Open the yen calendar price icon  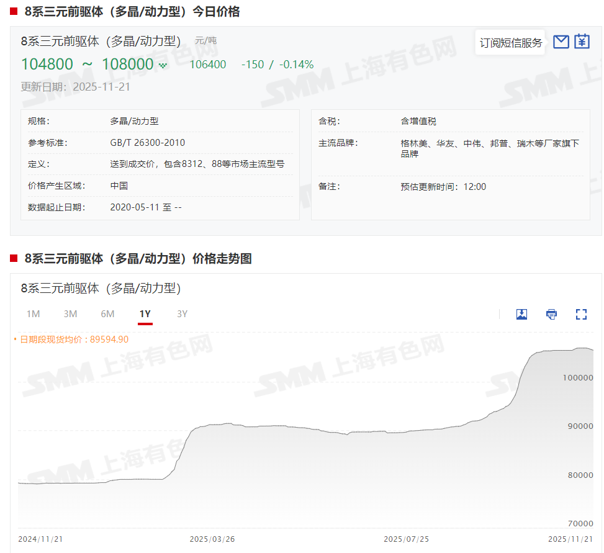582,42
